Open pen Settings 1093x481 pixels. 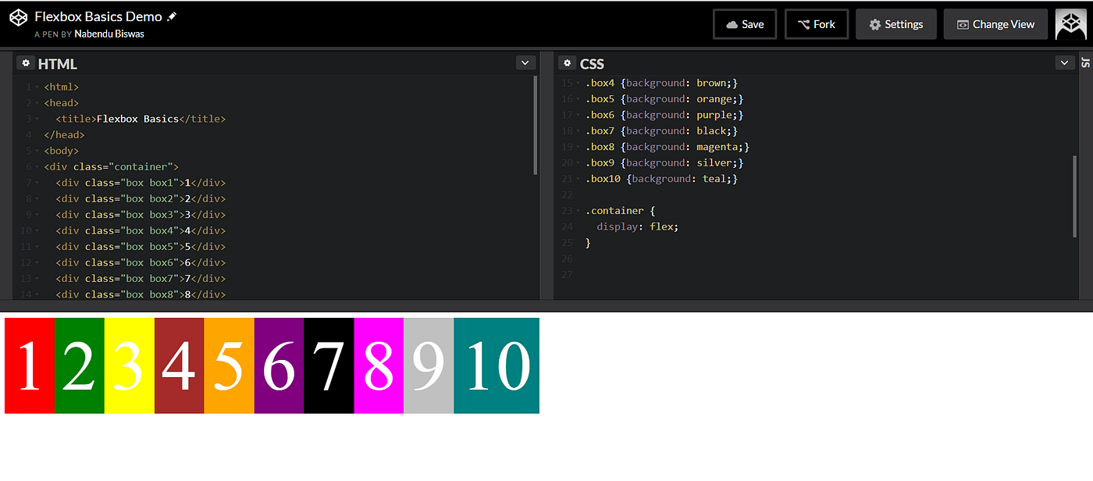point(895,24)
